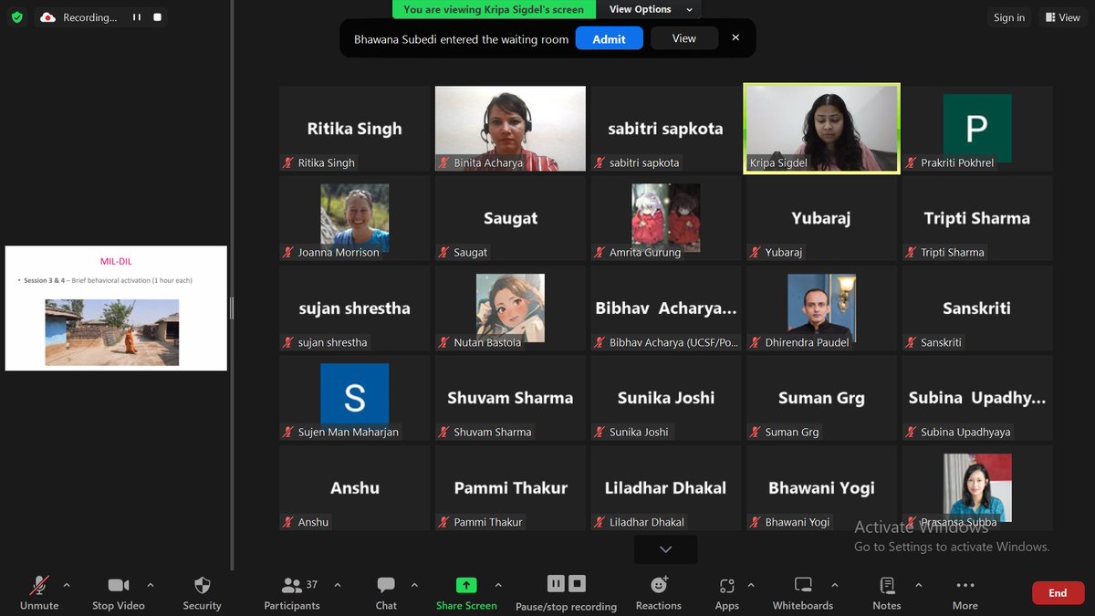Click the Sanskriti participant tile

point(977,308)
